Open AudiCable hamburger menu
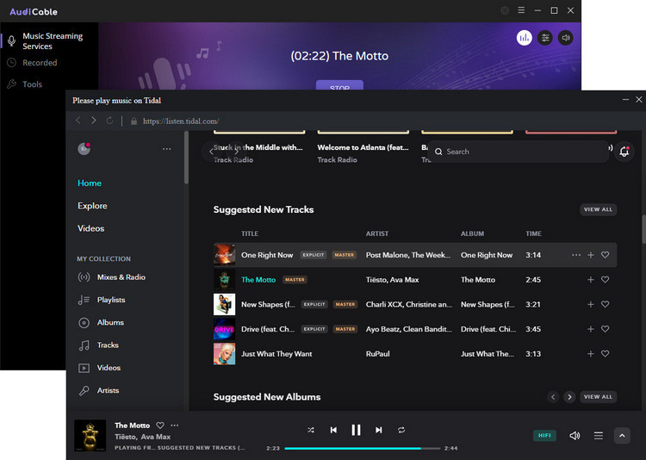This screenshot has width=646, height=460. tap(521, 10)
